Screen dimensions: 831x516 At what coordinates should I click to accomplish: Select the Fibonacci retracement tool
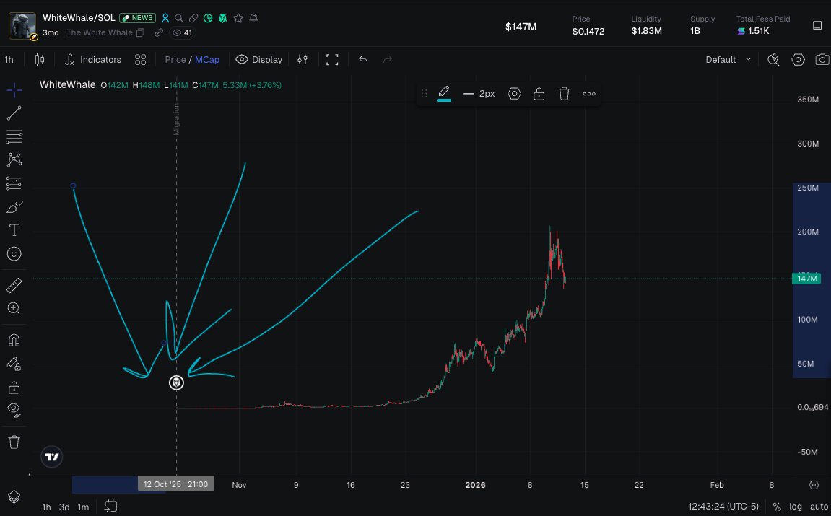pyautogui.click(x=14, y=136)
